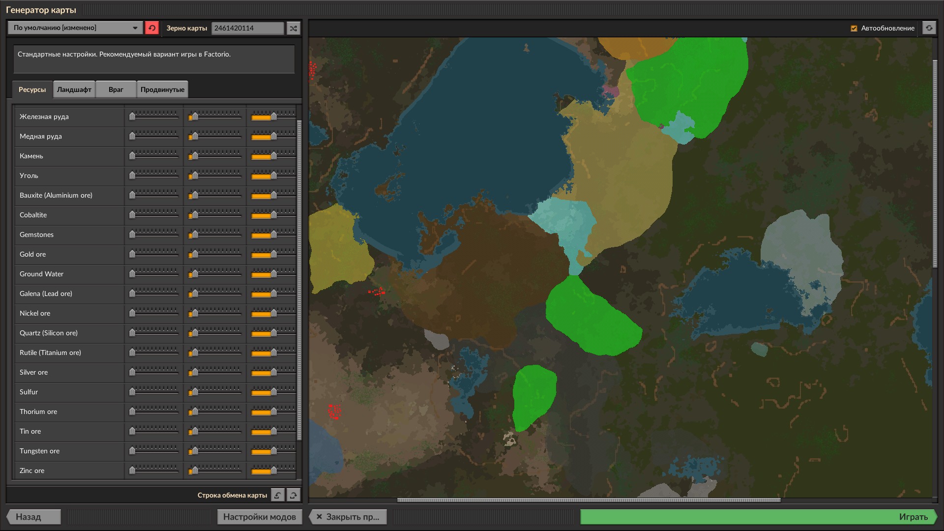The height and width of the screenshot is (531, 944).
Task: Click the Quartz (Silicon ore) label
Action: pyautogui.click(x=49, y=333)
